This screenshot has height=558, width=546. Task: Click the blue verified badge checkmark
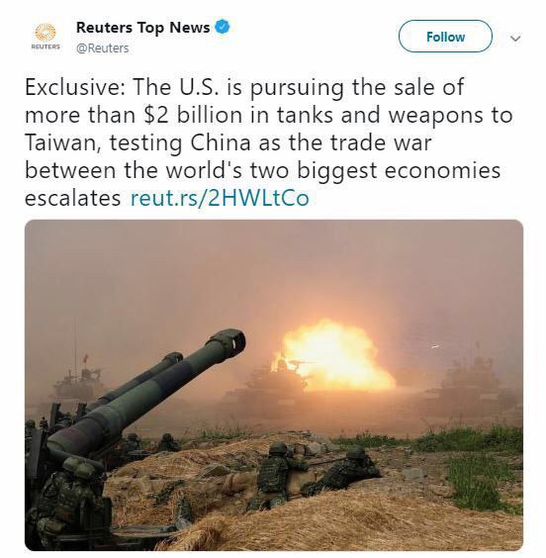point(223,27)
